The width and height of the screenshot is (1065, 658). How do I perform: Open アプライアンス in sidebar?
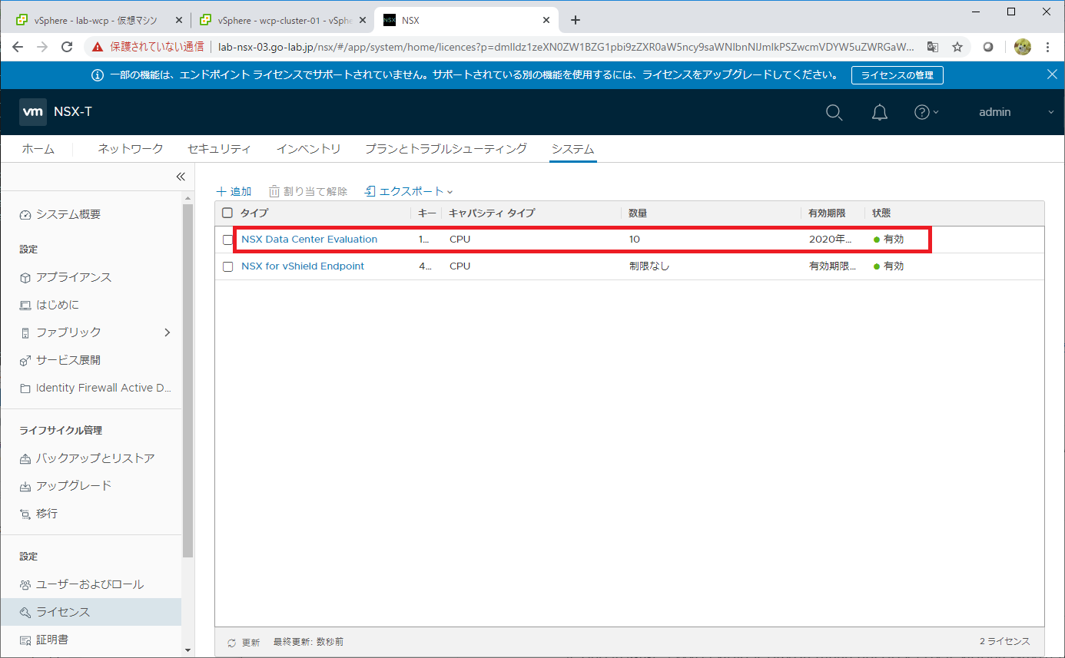(74, 277)
